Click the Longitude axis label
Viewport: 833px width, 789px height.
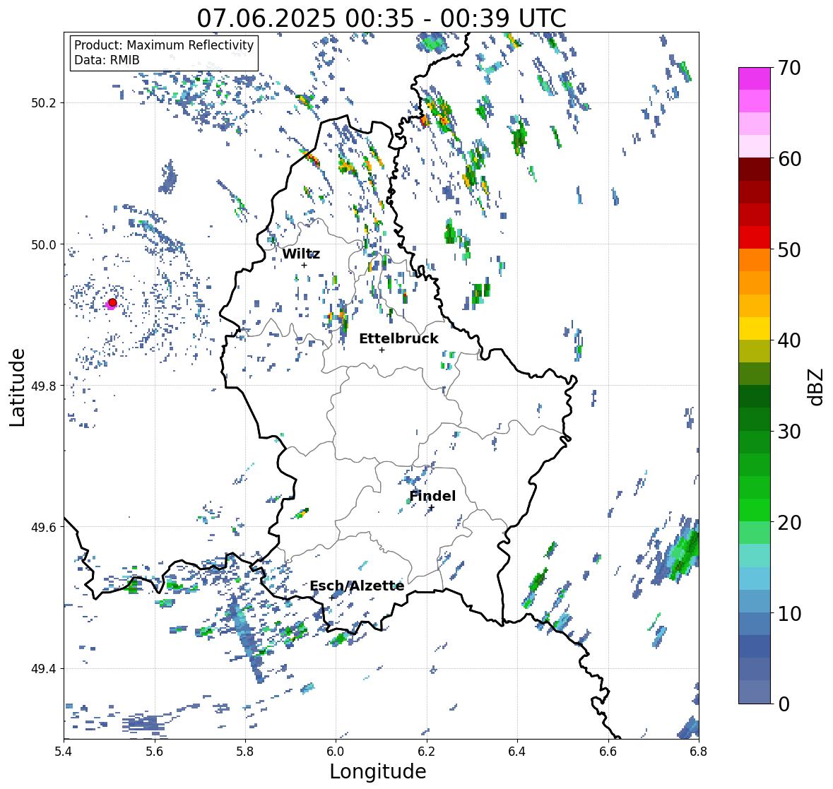[378, 771]
